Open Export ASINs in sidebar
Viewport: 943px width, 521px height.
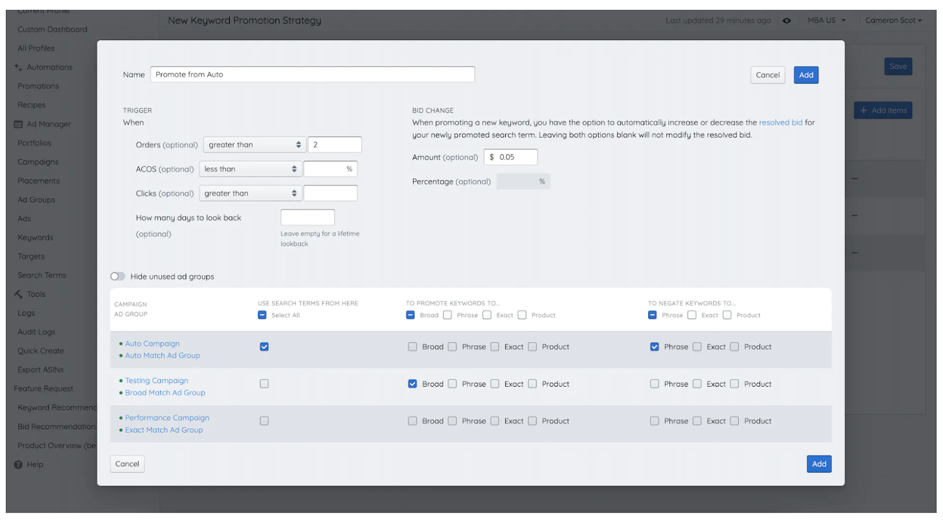(41, 370)
